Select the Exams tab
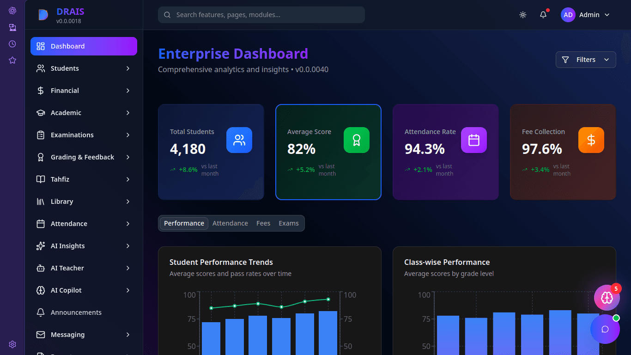This screenshot has height=355, width=631. 288,223
